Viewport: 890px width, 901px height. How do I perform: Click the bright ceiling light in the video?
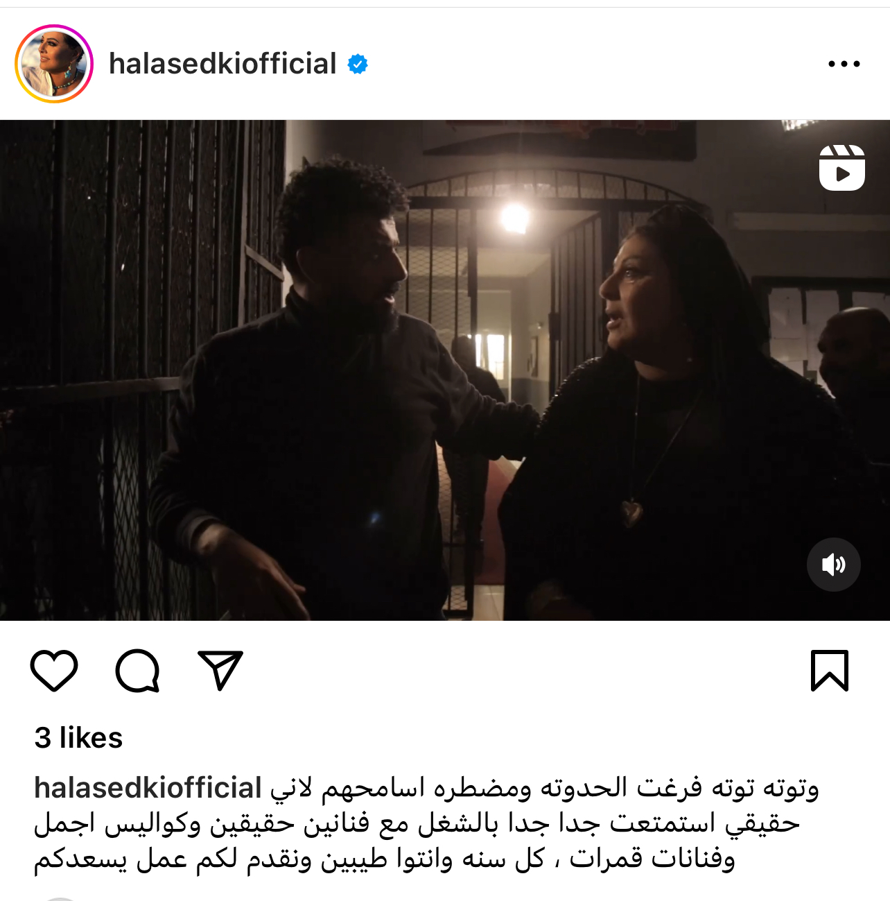pos(514,218)
